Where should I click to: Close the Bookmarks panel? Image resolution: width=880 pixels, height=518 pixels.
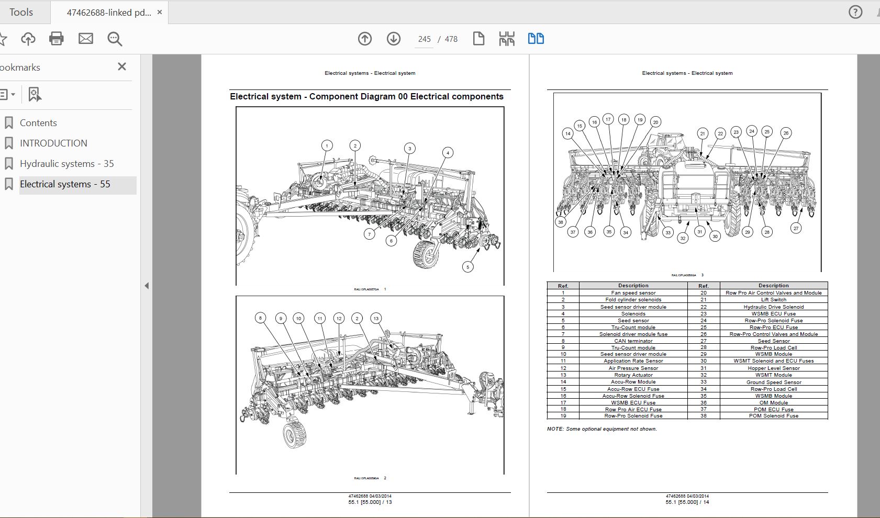(122, 66)
